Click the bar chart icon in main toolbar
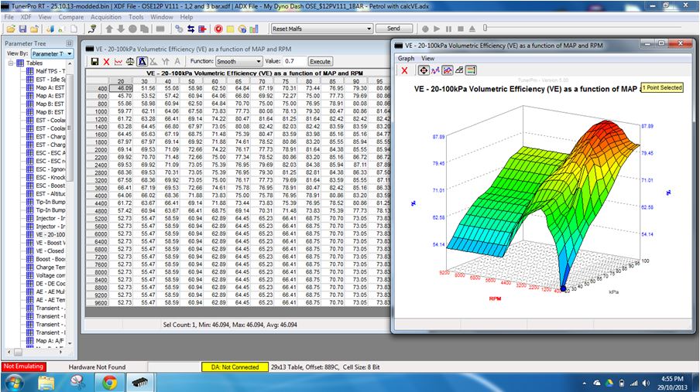This screenshot has width=700, height=392. [x=254, y=29]
